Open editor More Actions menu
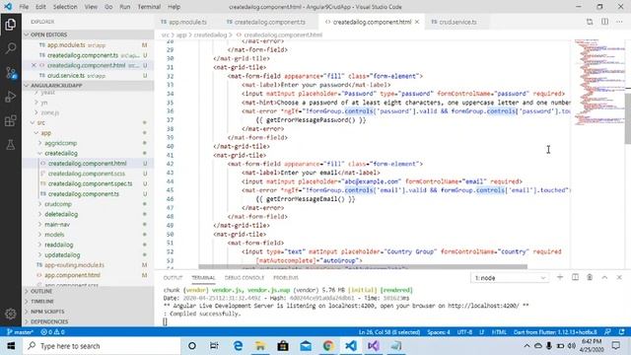The image size is (631, 355). [x=619, y=22]
